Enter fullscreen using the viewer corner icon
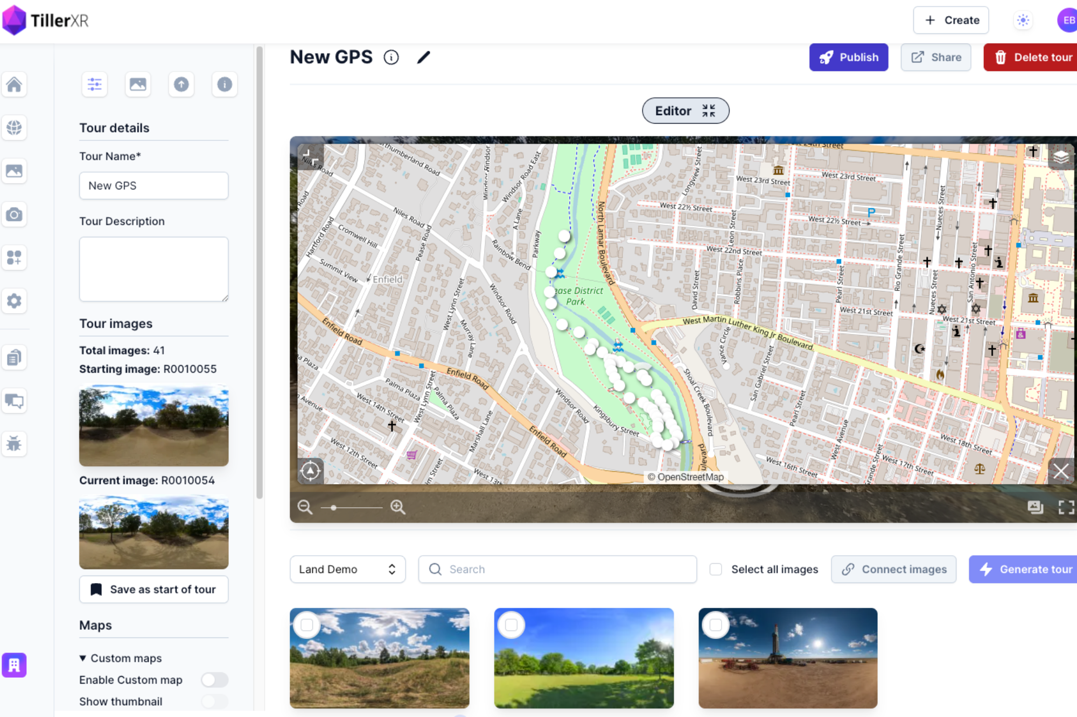Viewport: 1077px width, 717px height. point(1066,507)
